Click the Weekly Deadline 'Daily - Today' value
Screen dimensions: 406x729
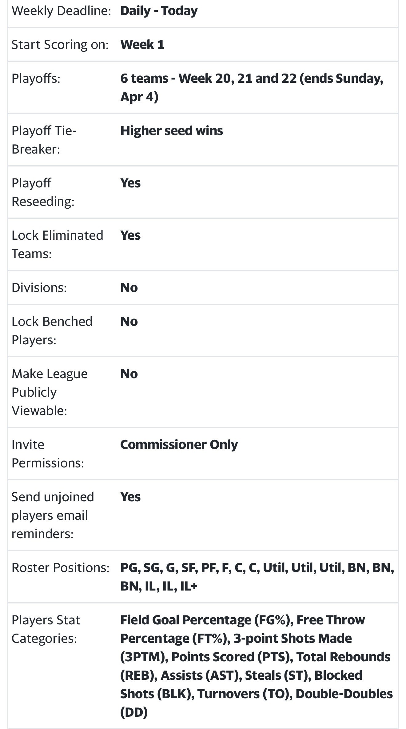159,11
